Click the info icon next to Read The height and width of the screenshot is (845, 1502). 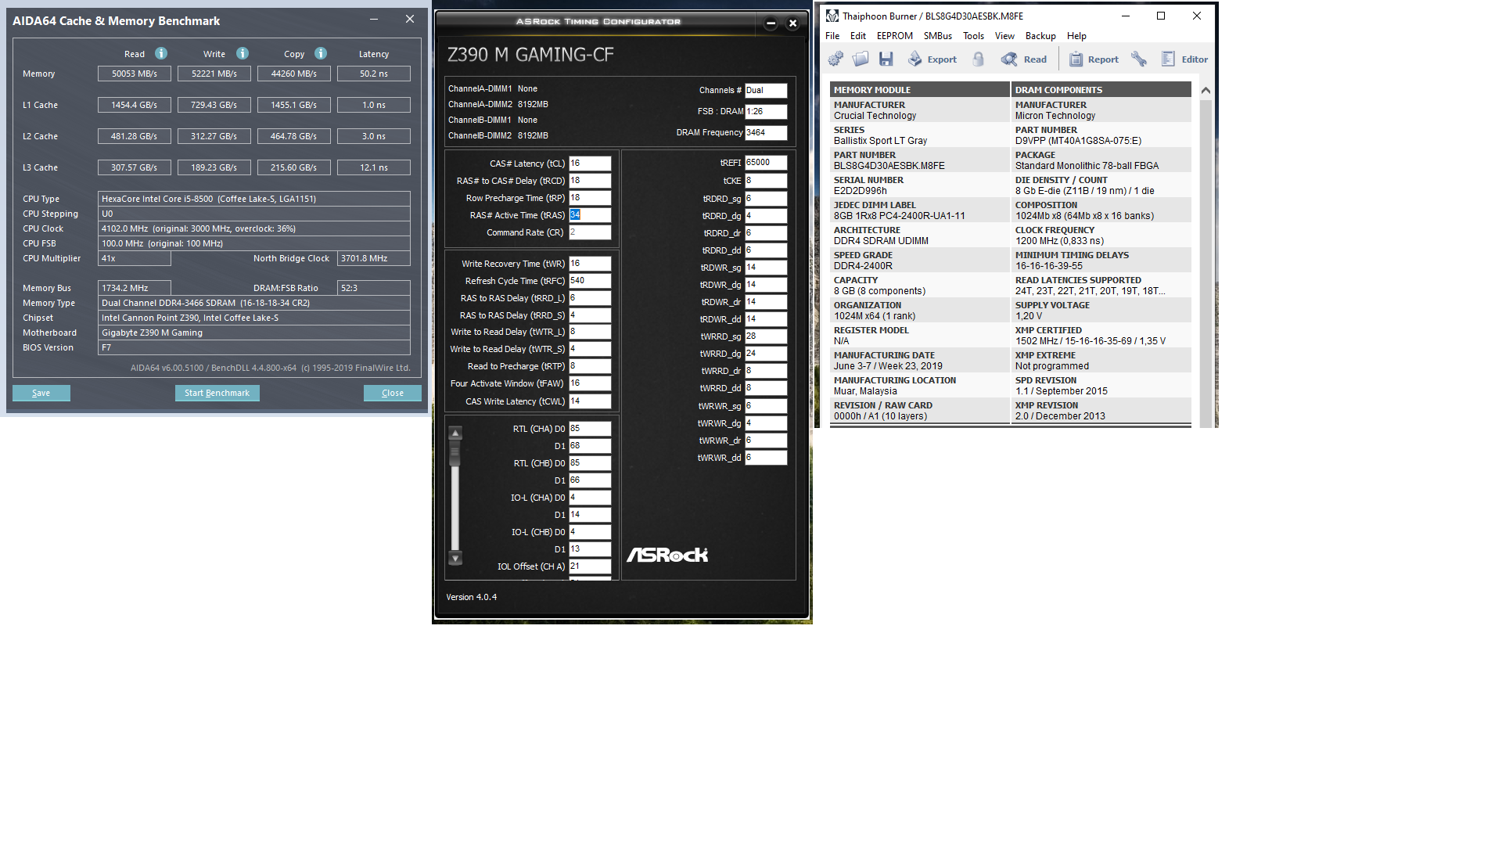[x=161, y=53]
